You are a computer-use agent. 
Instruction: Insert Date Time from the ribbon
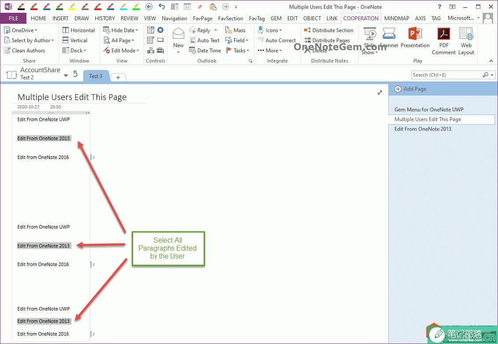205,51
